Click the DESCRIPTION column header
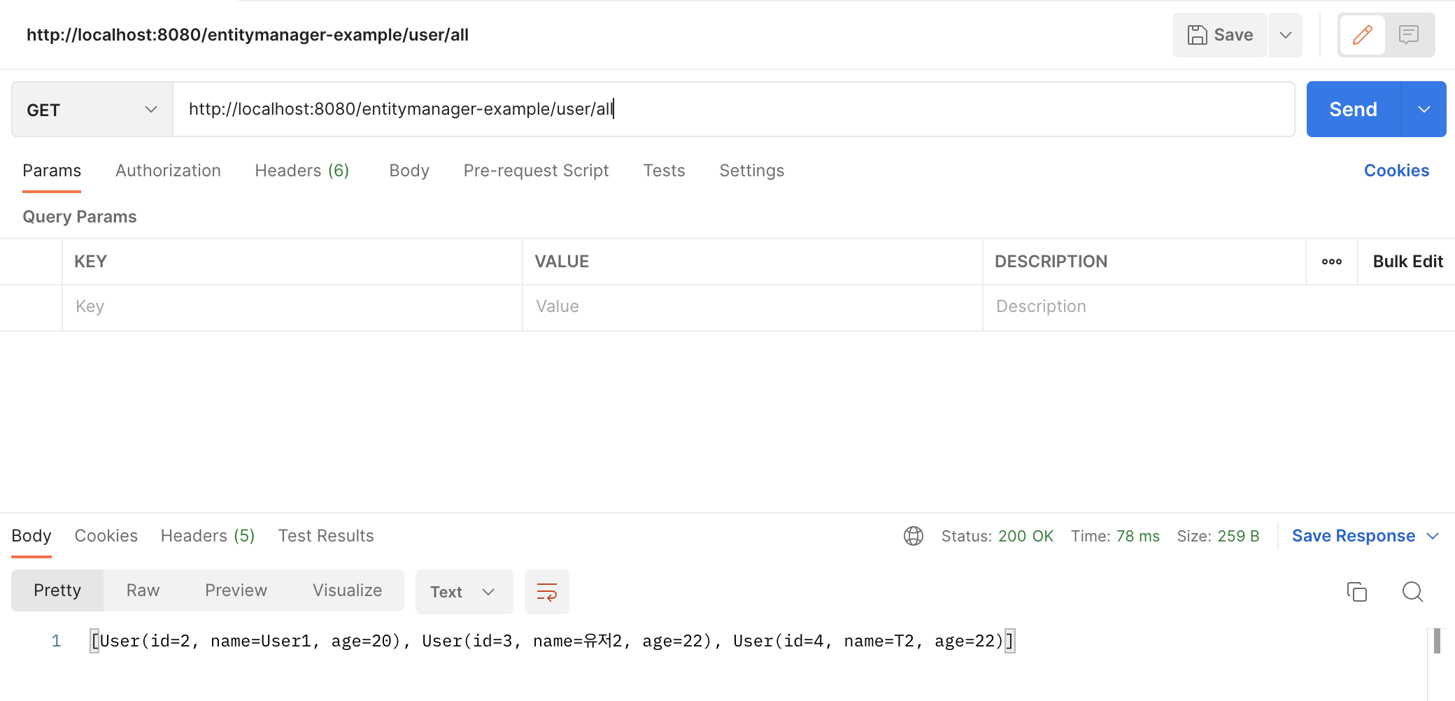Image resolution: width=1455 pixels, height=701 pixels. point(1051,262)
